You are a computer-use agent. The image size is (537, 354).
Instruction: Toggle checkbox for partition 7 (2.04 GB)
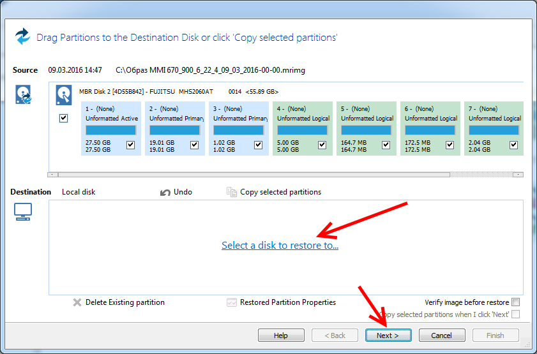513,145
